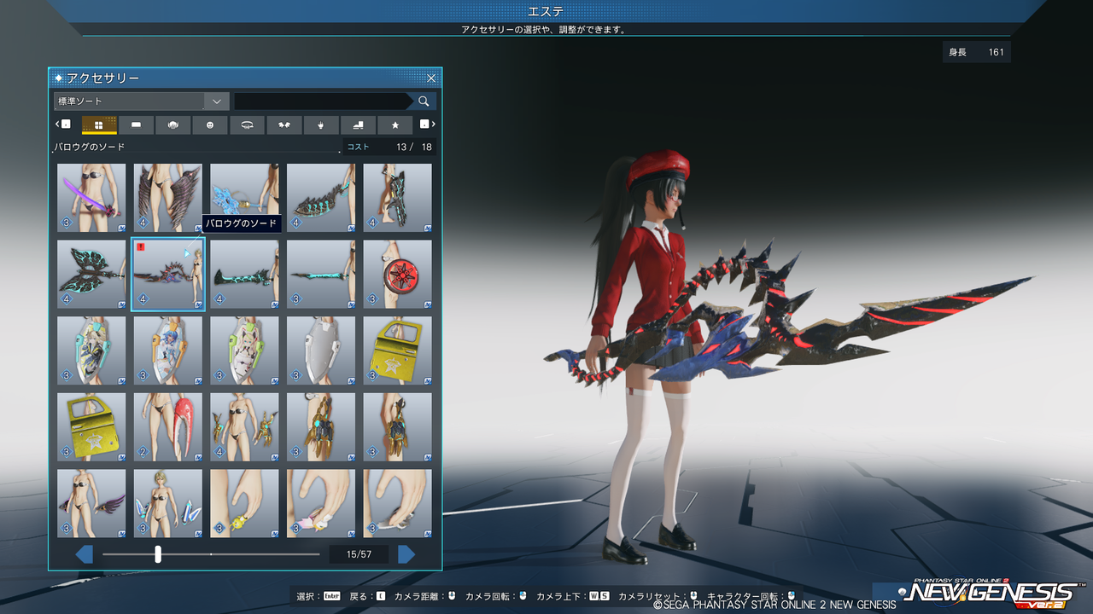
Task: Choose the blue-haired character shield accessory
Action: [x=168, y=350]
